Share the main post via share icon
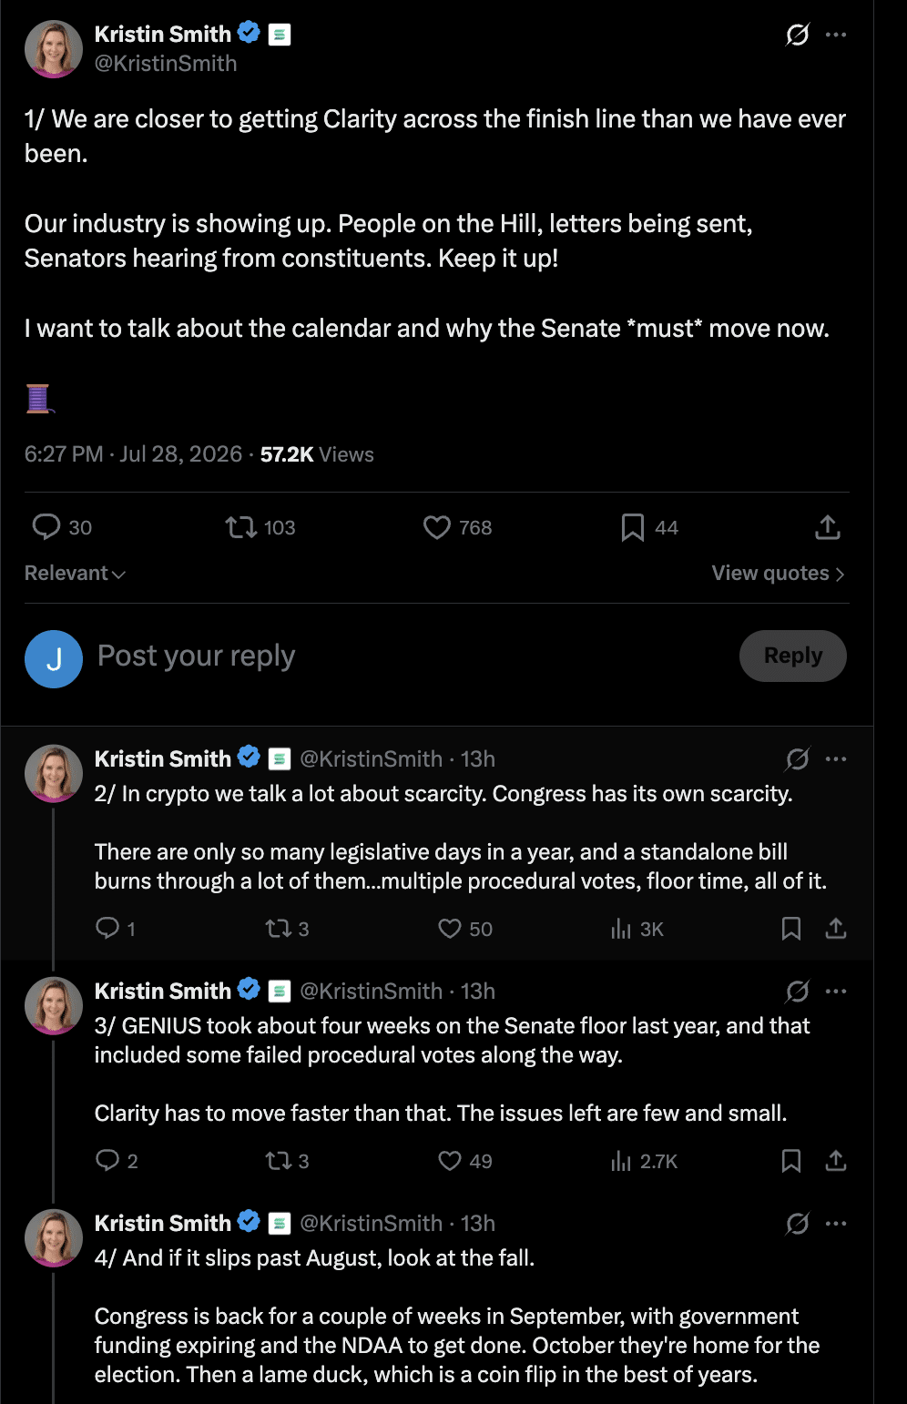Image resolution: width=907 pixels, height=1404 pixels. pos(827,527)
